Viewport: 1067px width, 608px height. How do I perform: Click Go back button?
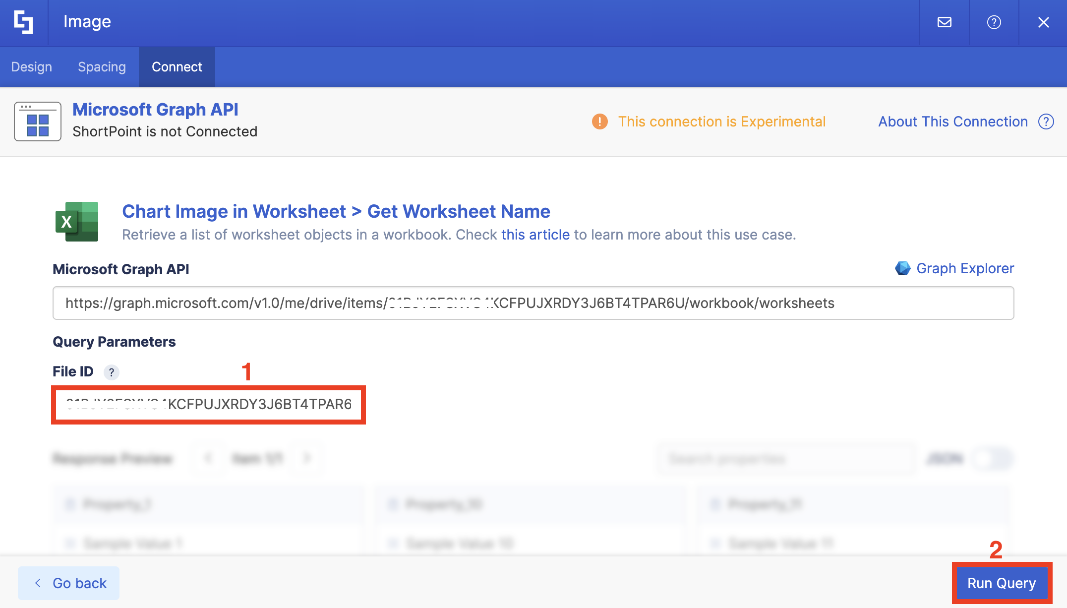69,583
